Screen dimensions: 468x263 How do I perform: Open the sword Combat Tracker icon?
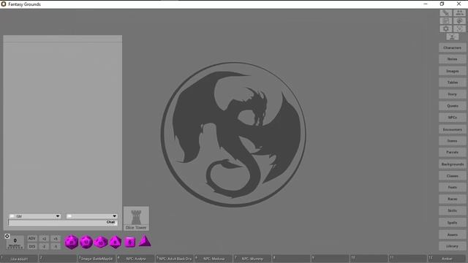click(446, 13)
